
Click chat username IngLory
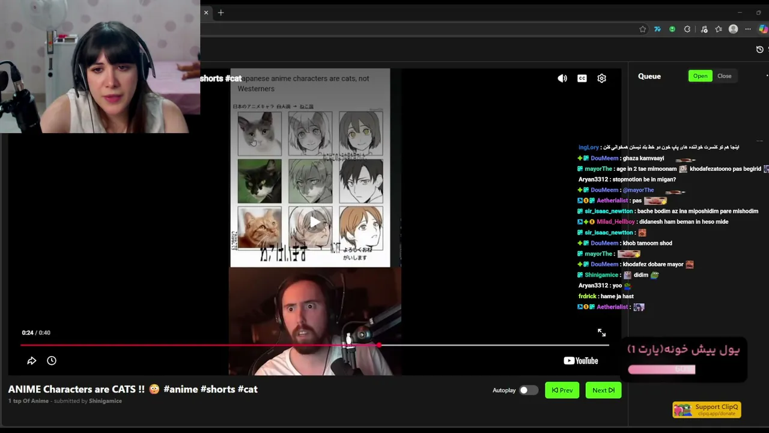589,147
